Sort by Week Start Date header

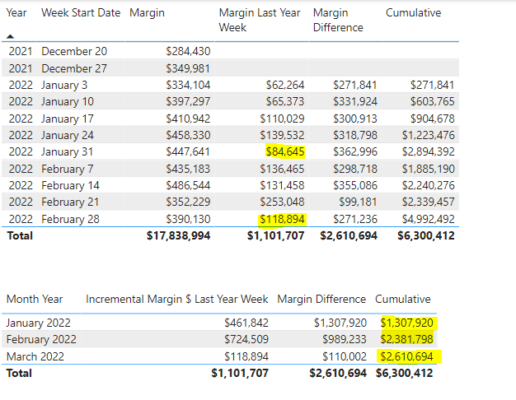81,13
